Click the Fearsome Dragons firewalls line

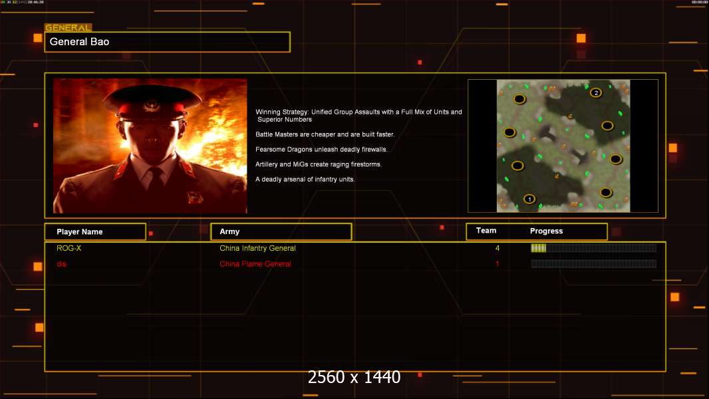tap(321, 149)
